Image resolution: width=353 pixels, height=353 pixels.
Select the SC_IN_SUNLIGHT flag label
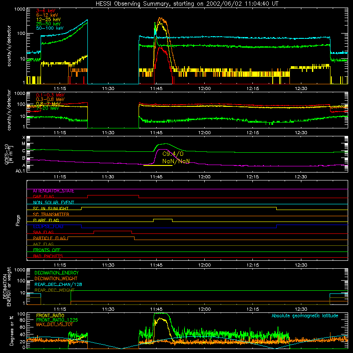point(51,208)
